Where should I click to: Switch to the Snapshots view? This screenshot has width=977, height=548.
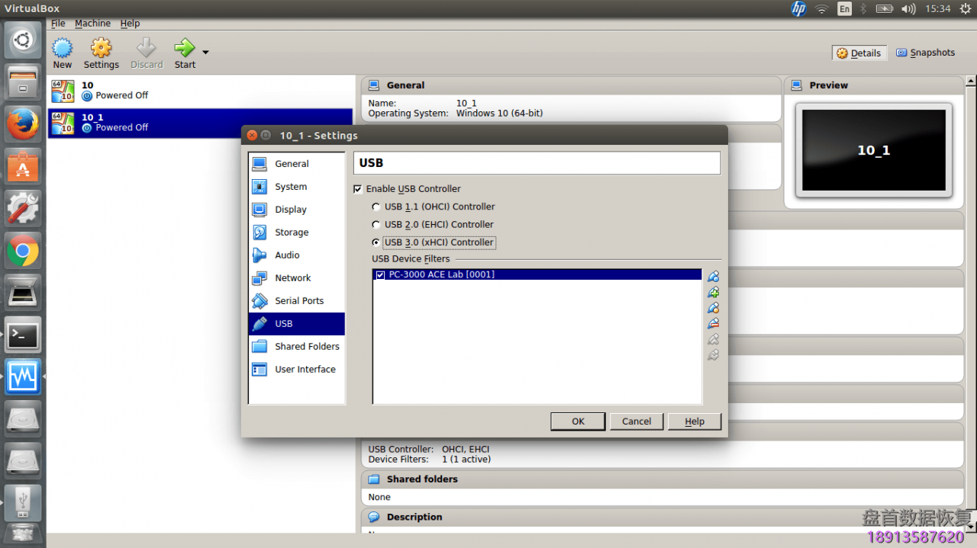[925, 52]
